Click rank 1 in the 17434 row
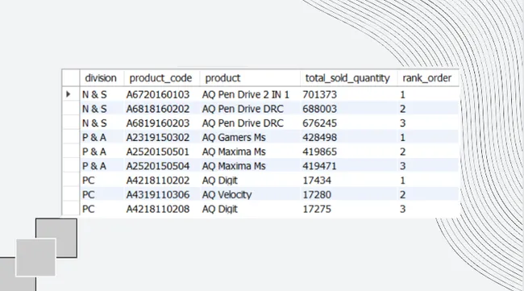Screen dimensions: 524x291 (x=403, y=181)
